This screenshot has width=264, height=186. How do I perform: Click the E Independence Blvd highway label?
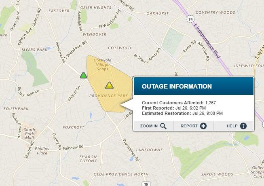tap(207, 41)
